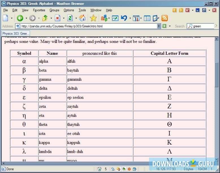Open the Edit menu

[15, 10]
